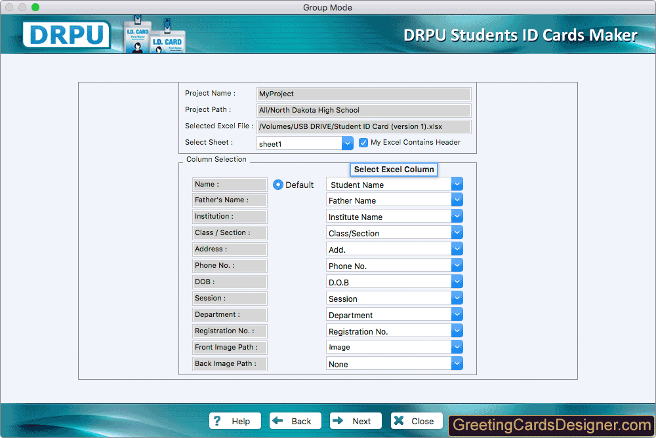656x438 pixels.
Task: Click the green window zoom button
Action: [x=35, y=7]
